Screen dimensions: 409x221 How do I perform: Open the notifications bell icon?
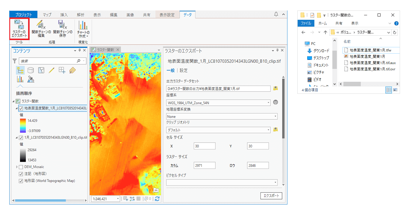[276, 14]
